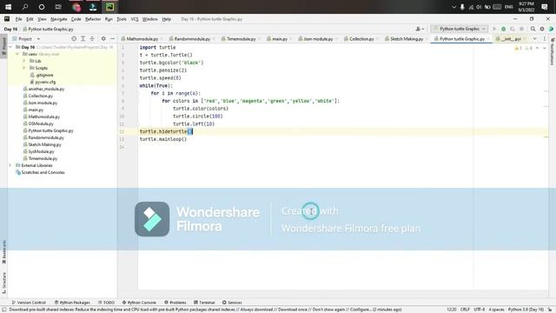Open Terminal tool window

204,303
